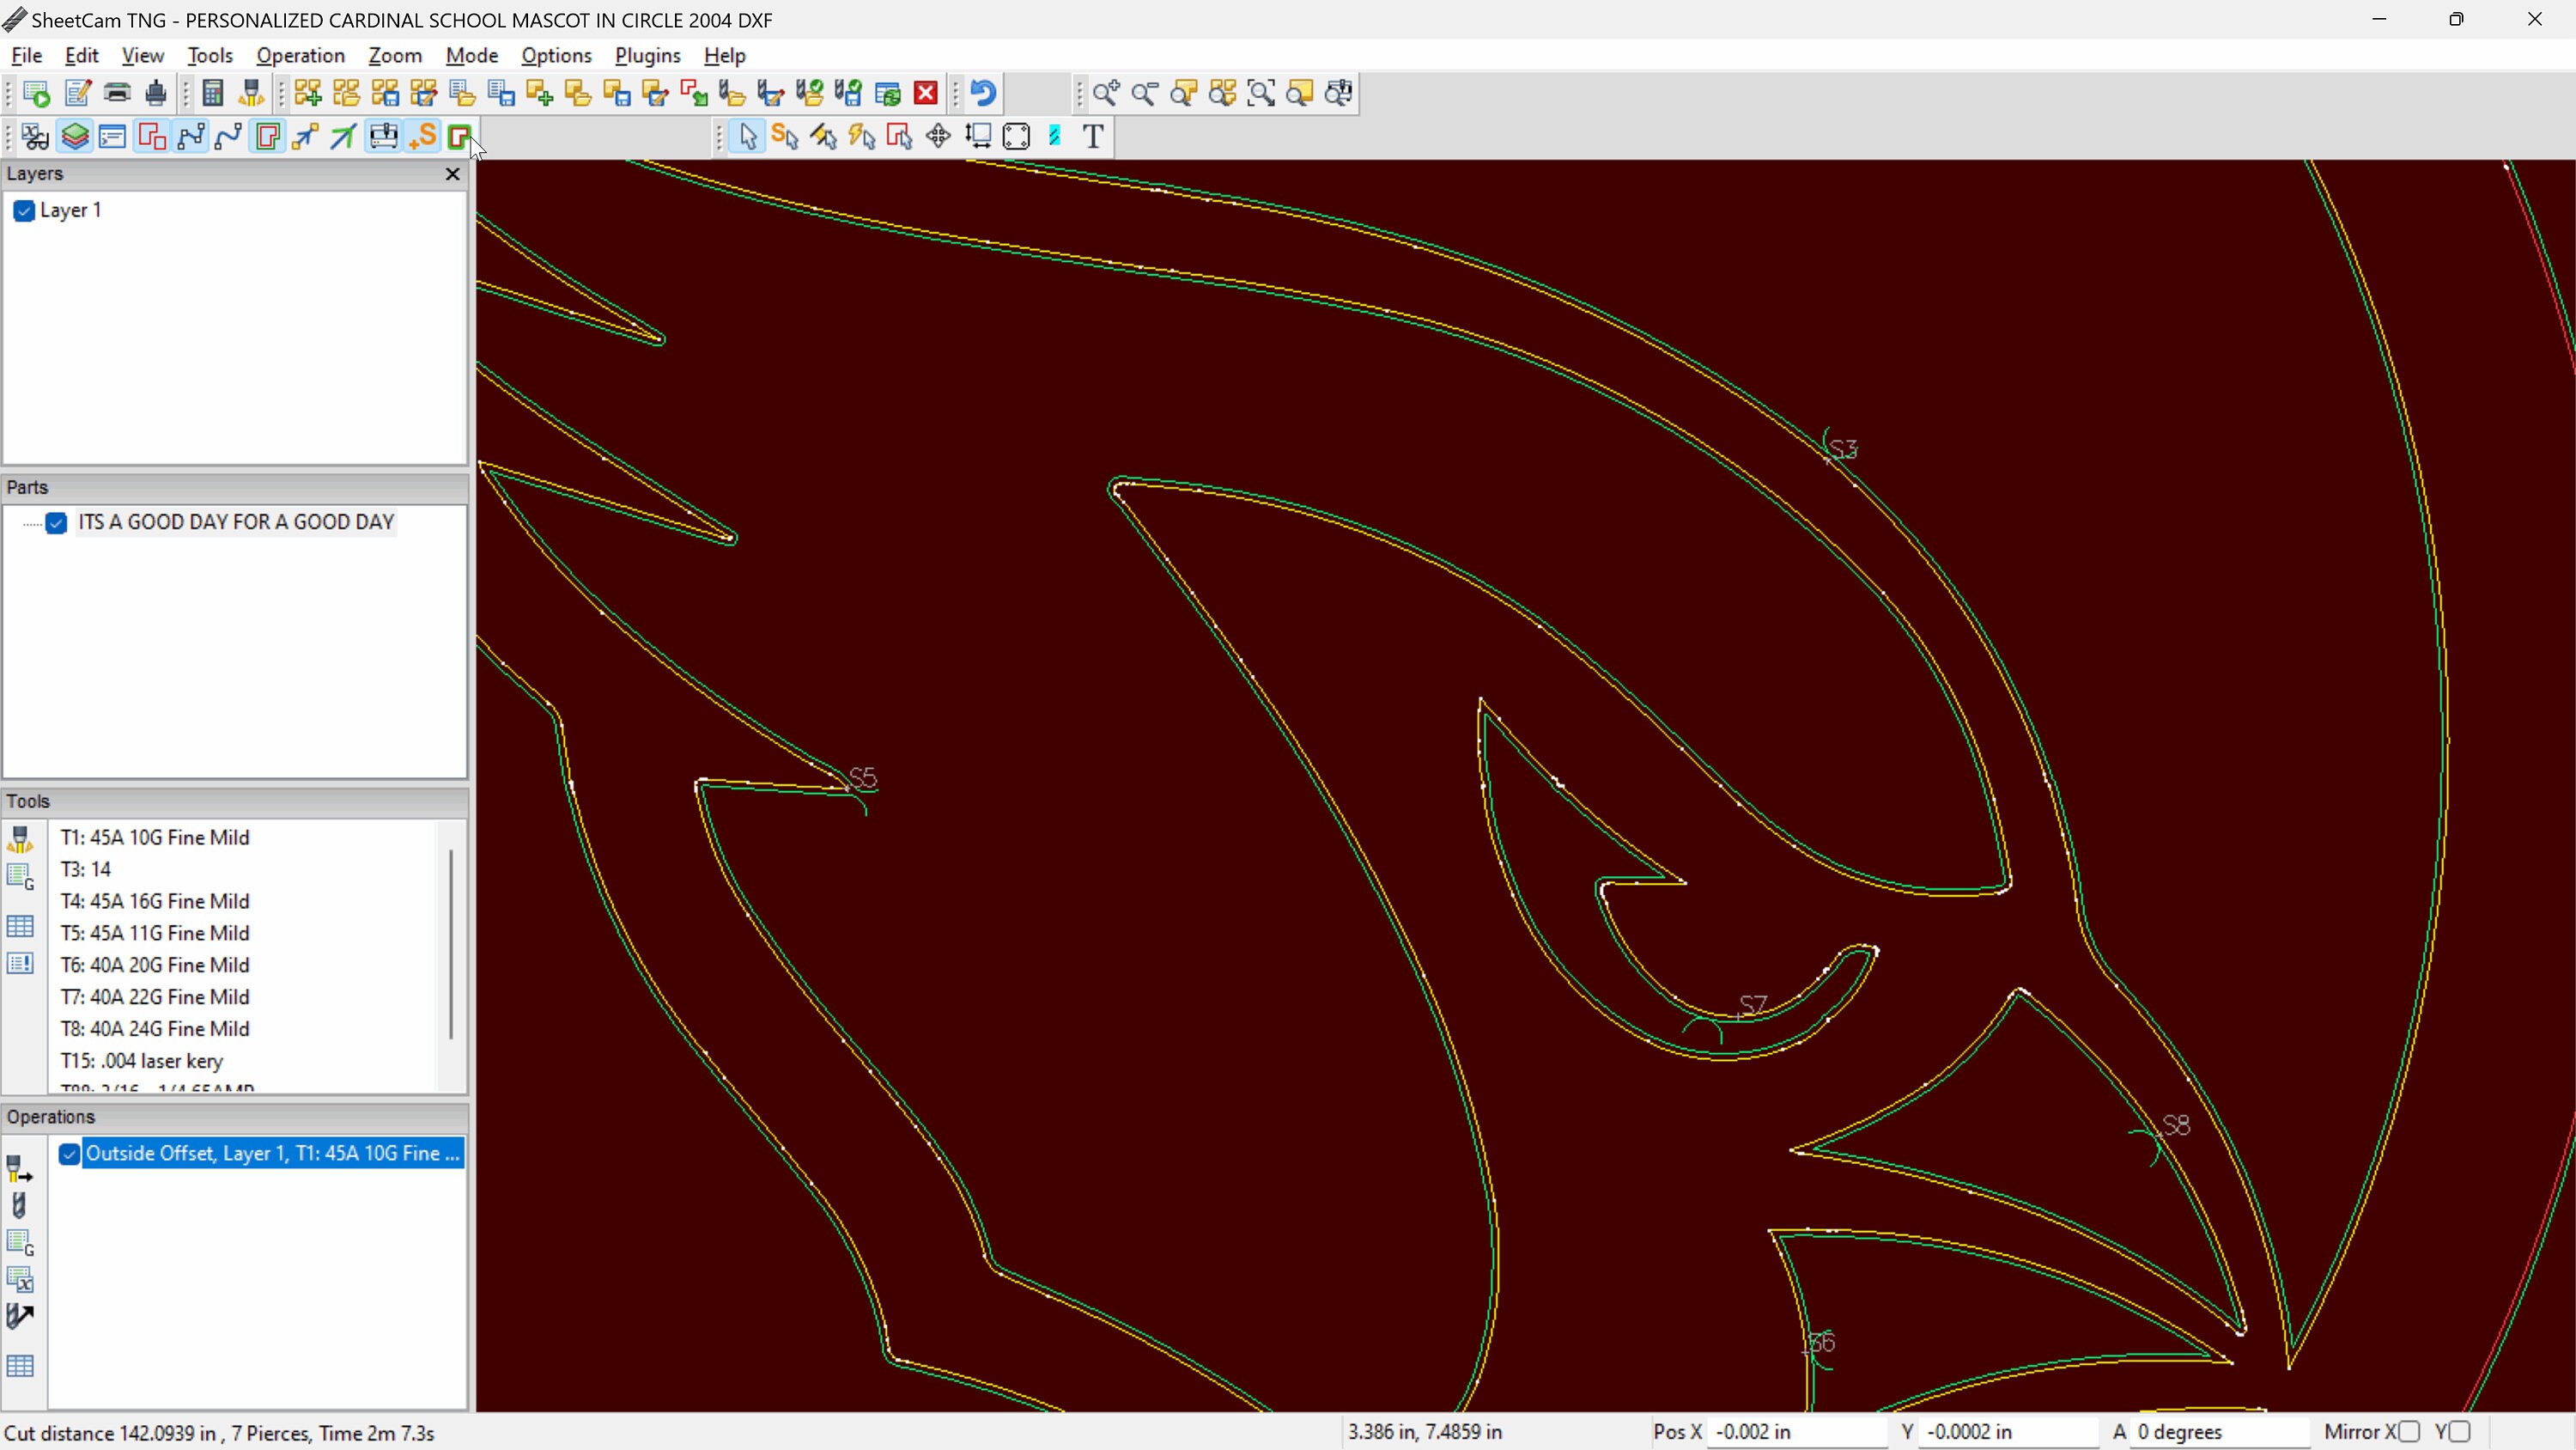Click the Undo arrow icon
The height and width of the screenshot is (1450, 2576).
(x=984, y=93)
